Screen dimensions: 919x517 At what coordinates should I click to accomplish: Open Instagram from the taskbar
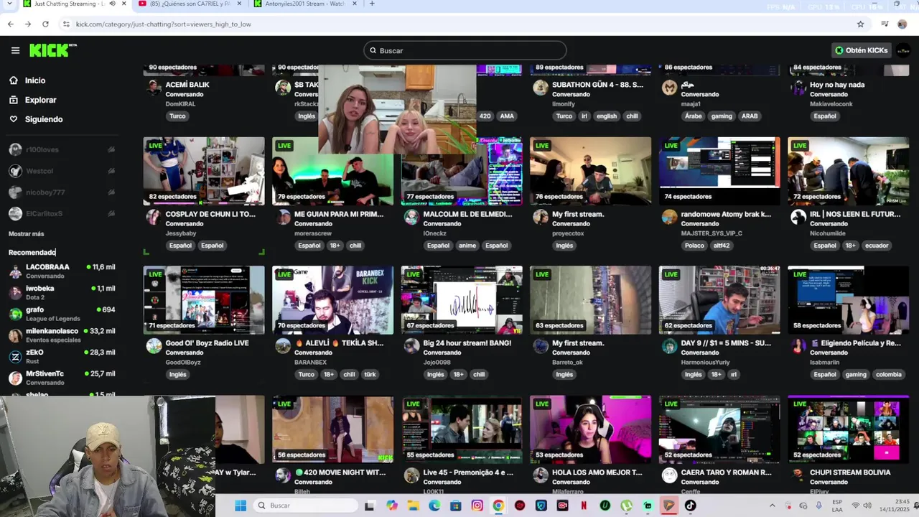(x=477, y=506)
